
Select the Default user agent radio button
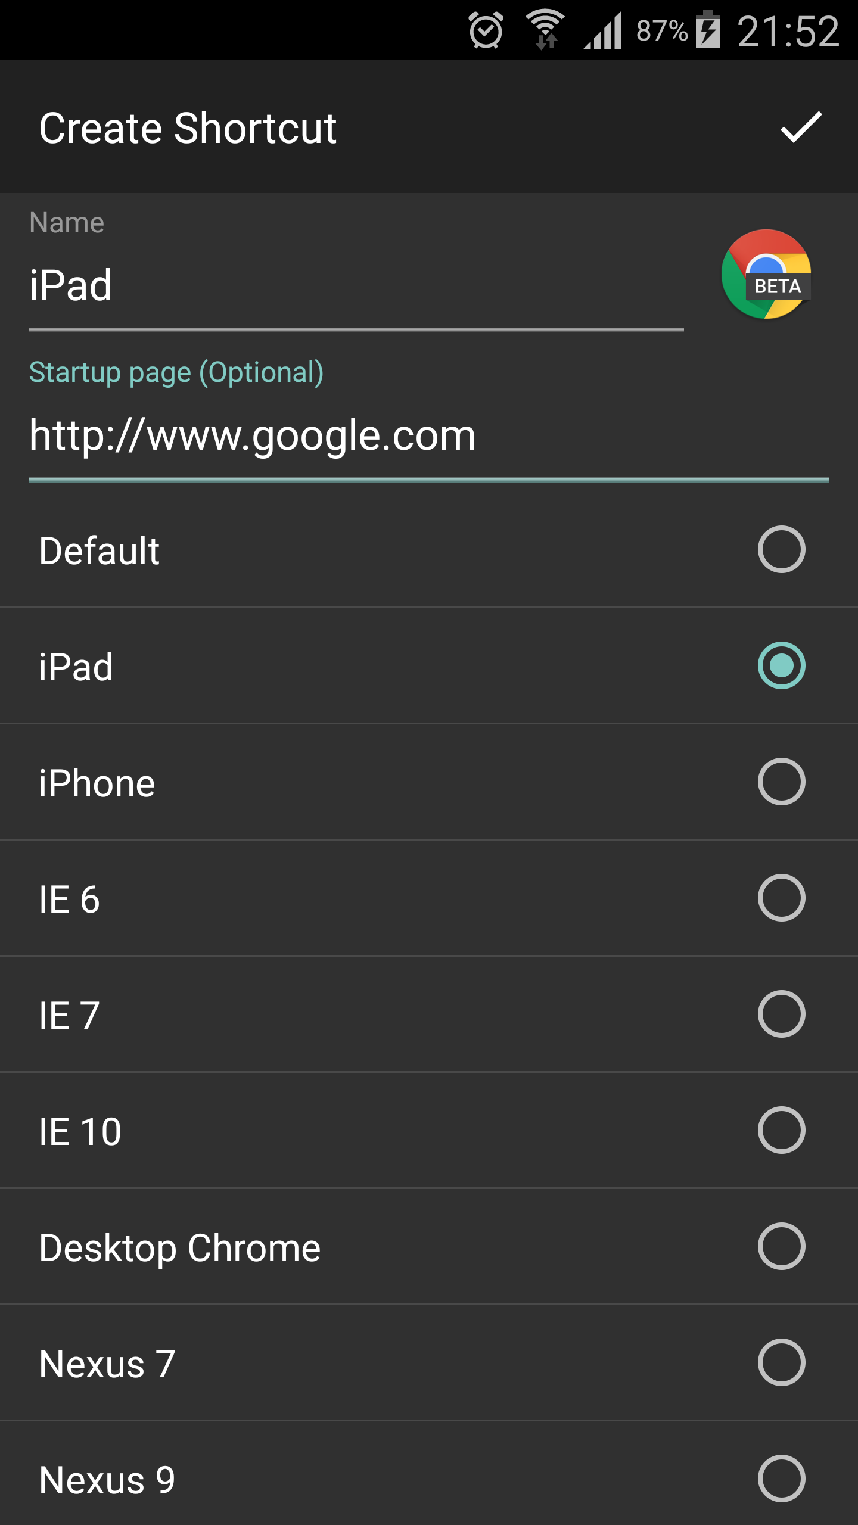tap(781, 549)
